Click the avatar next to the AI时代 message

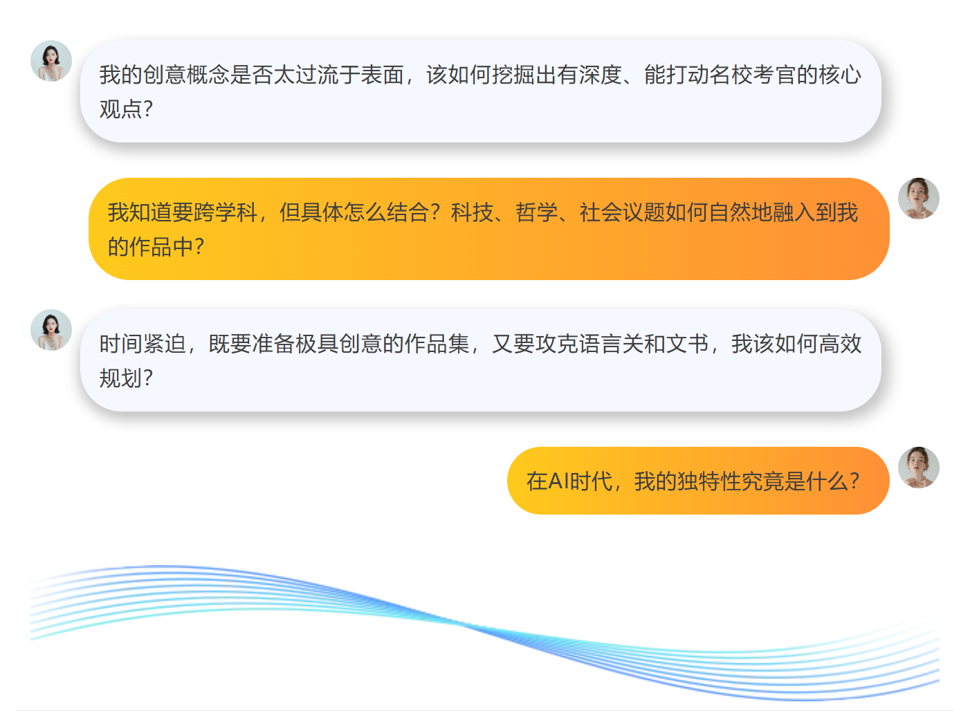918,468
